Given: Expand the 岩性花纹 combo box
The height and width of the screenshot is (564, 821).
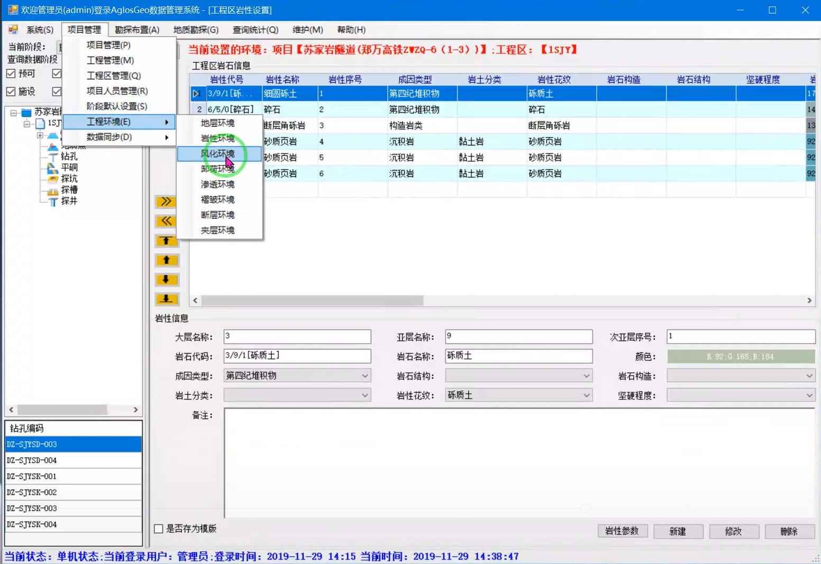Looking at the screenshot, I should click(x=586, y=395).
